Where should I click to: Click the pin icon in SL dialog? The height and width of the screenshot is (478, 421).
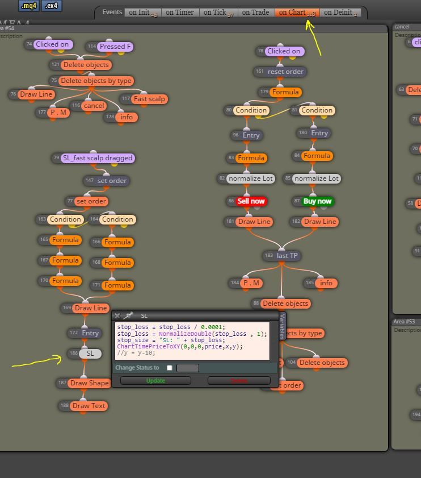(129, 315)
